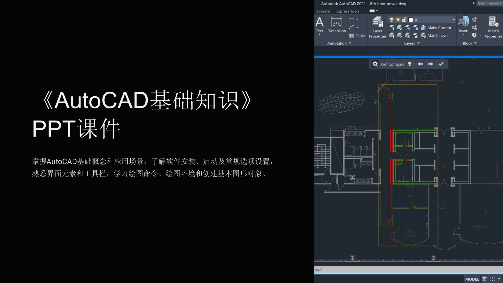Switch to Express Tools ribbon tab
Viewport: 503px width, 283px height.
[x=347, y=11]
